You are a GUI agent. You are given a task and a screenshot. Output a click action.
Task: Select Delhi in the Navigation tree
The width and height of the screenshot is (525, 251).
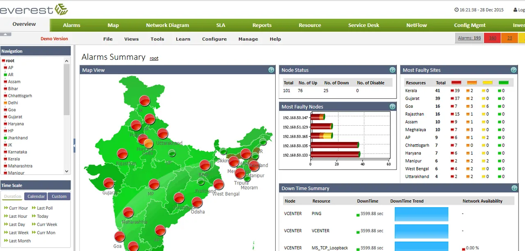[13, 103]
